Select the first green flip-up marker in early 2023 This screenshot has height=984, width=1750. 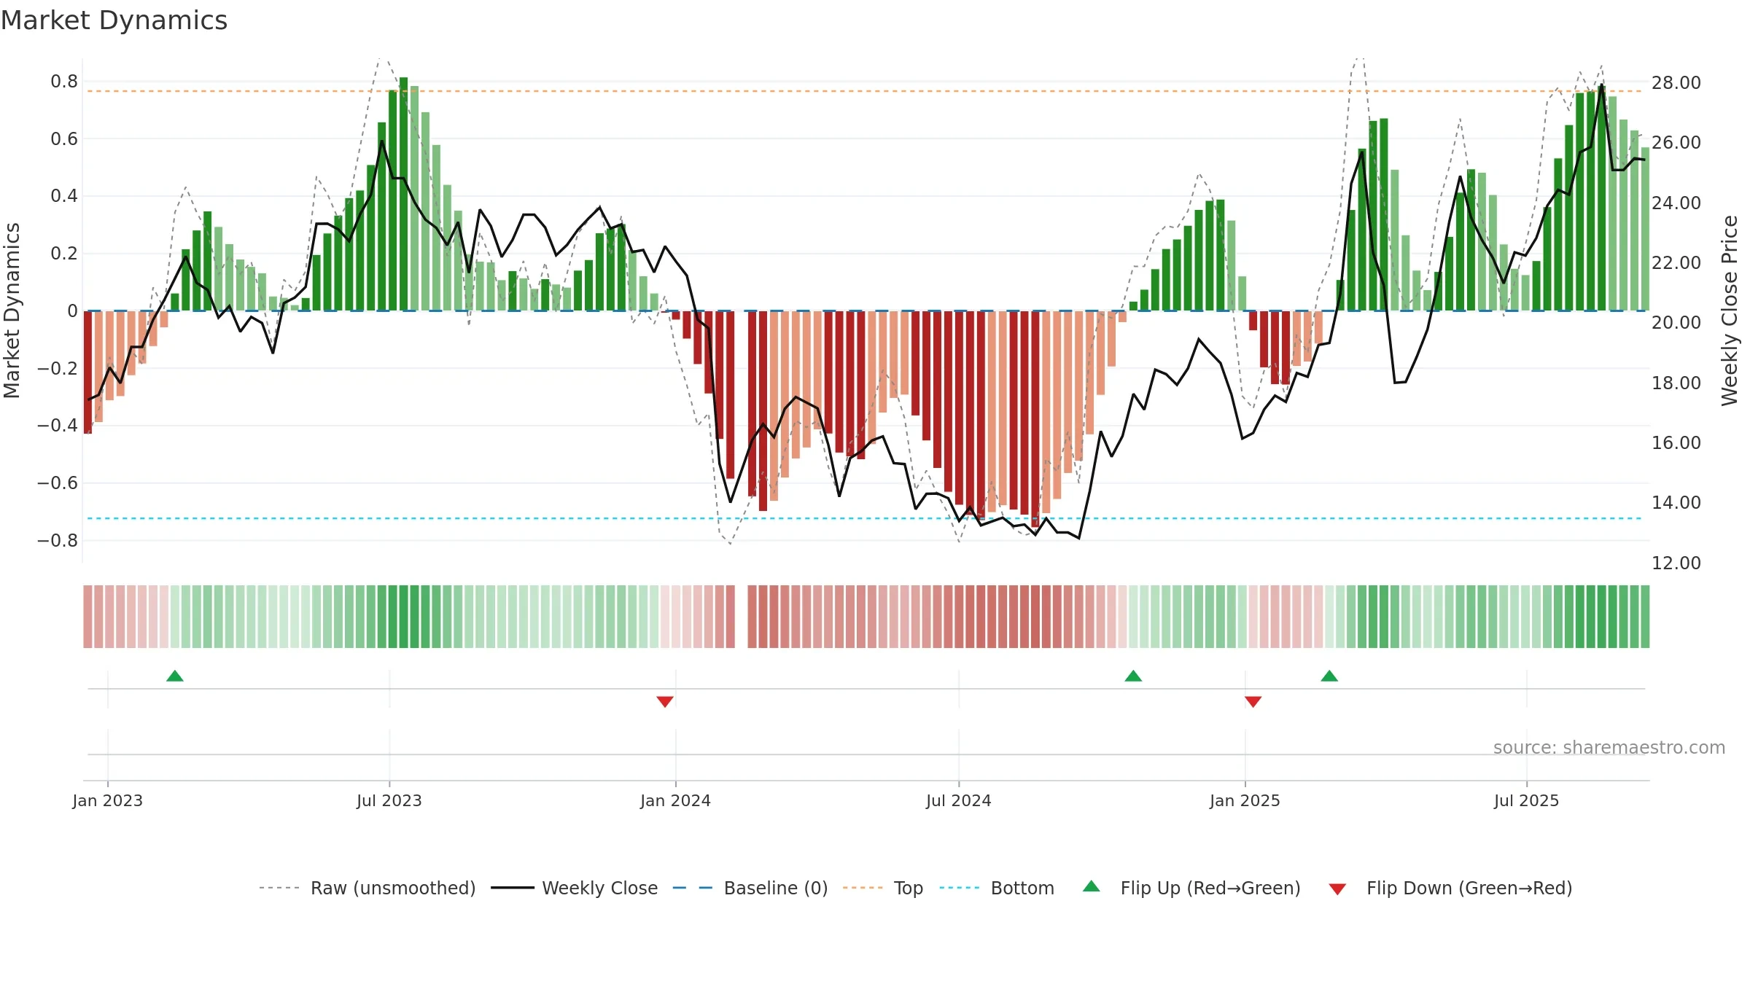coord(175,676)
